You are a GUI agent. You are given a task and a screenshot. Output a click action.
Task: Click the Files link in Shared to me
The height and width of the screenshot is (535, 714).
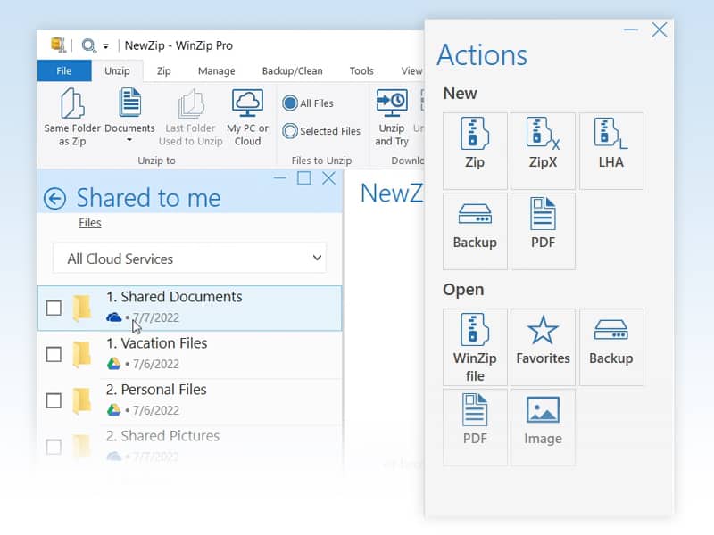pyautogui.click(x=89, y=222)
